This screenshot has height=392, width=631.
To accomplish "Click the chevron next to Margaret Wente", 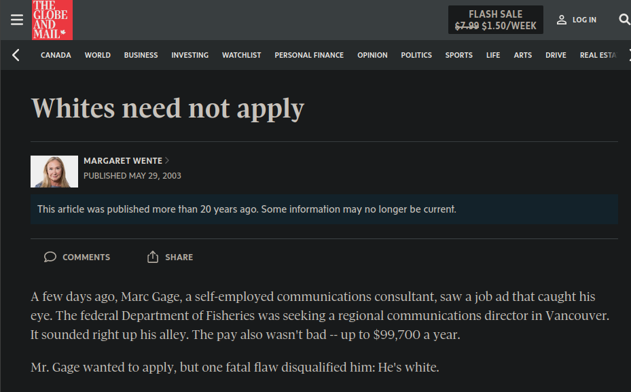I will click(x=167, y=160).
